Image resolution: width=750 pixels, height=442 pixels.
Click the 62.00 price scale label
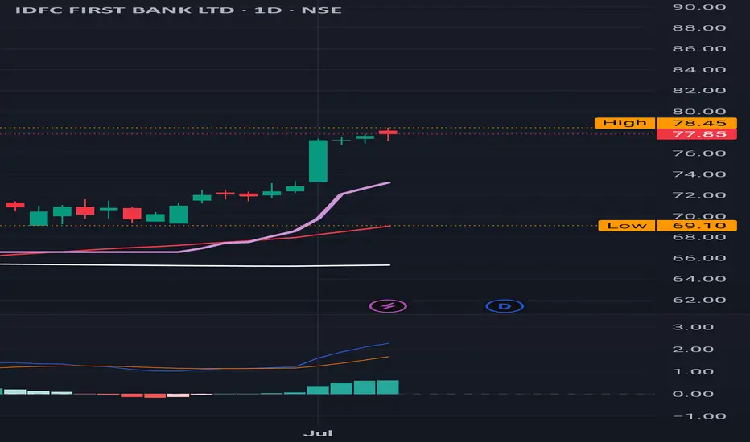click(x=698, y=300)
